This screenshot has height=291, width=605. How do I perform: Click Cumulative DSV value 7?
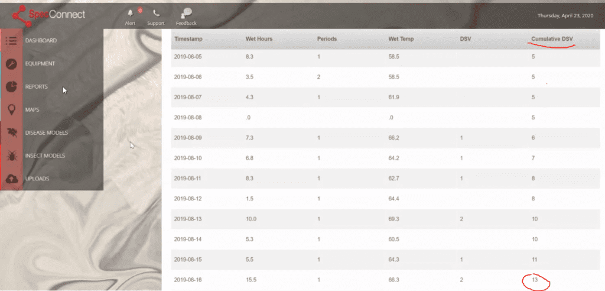[x=533, y=158]
